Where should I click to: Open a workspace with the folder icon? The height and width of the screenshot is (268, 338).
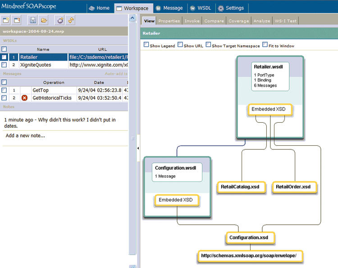coord(44,20)
